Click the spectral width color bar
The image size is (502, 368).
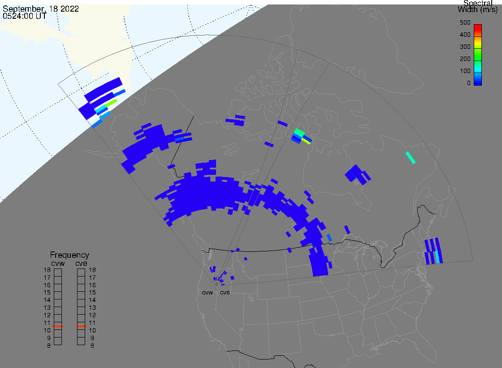click(x=478, y=55)
